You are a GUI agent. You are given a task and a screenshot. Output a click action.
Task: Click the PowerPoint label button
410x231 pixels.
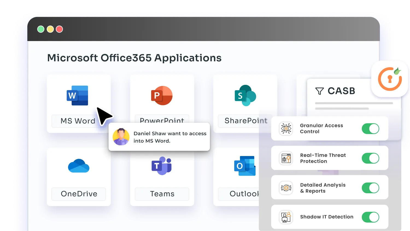coord(162,119)
